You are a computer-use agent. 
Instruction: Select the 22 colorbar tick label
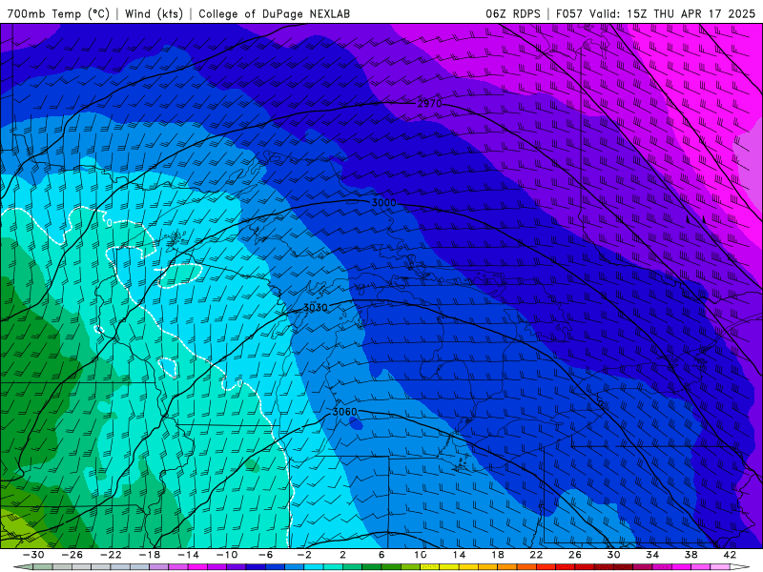click(536, 555)
